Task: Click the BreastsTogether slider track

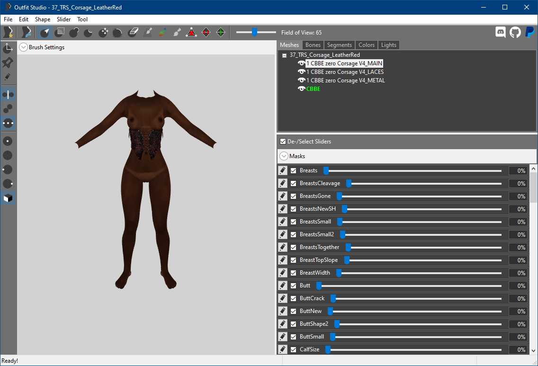Action: tap(423, 247)
